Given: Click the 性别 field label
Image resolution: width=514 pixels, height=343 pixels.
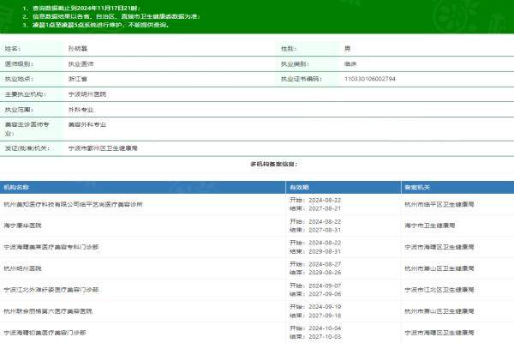Looking at the screenshot, I should point(289,49).
